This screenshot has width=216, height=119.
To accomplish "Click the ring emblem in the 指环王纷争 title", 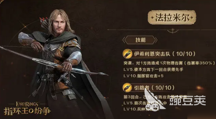I will click(x=31, y=111).
